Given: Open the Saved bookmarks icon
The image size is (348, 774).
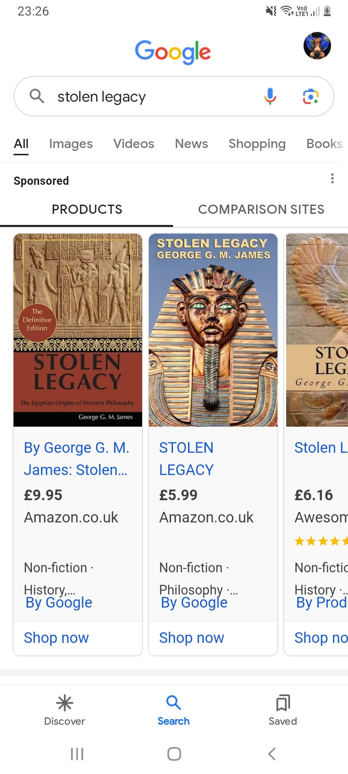Looking at the screenshot, I should [x=283, y=703].
